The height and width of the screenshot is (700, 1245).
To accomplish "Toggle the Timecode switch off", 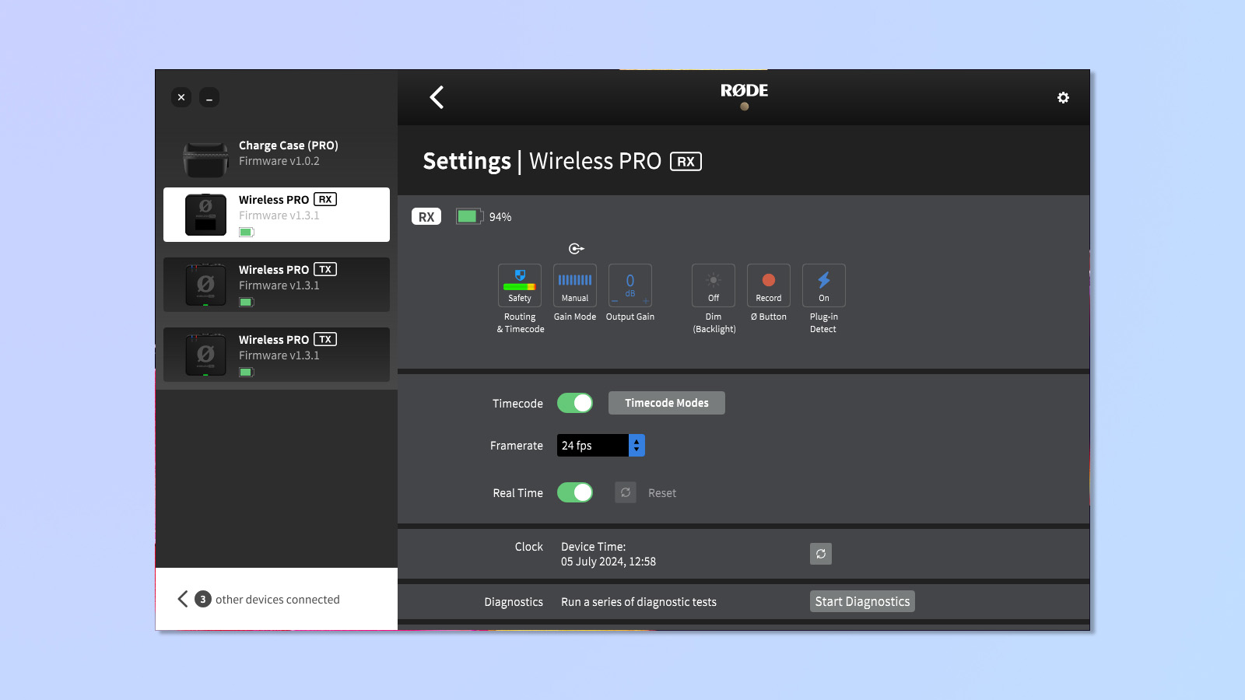I will [574, 403].
